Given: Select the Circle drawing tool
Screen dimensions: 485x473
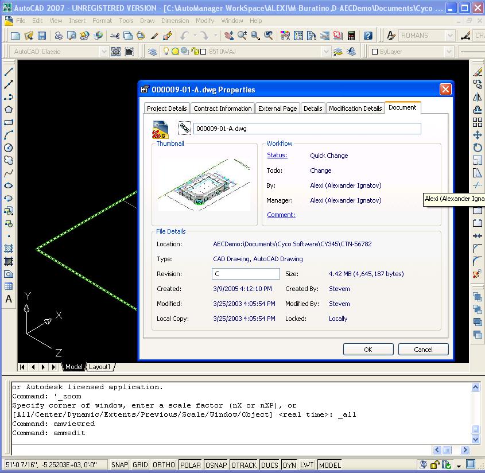Looking at the screenshot, I should [x=9, y=148].
